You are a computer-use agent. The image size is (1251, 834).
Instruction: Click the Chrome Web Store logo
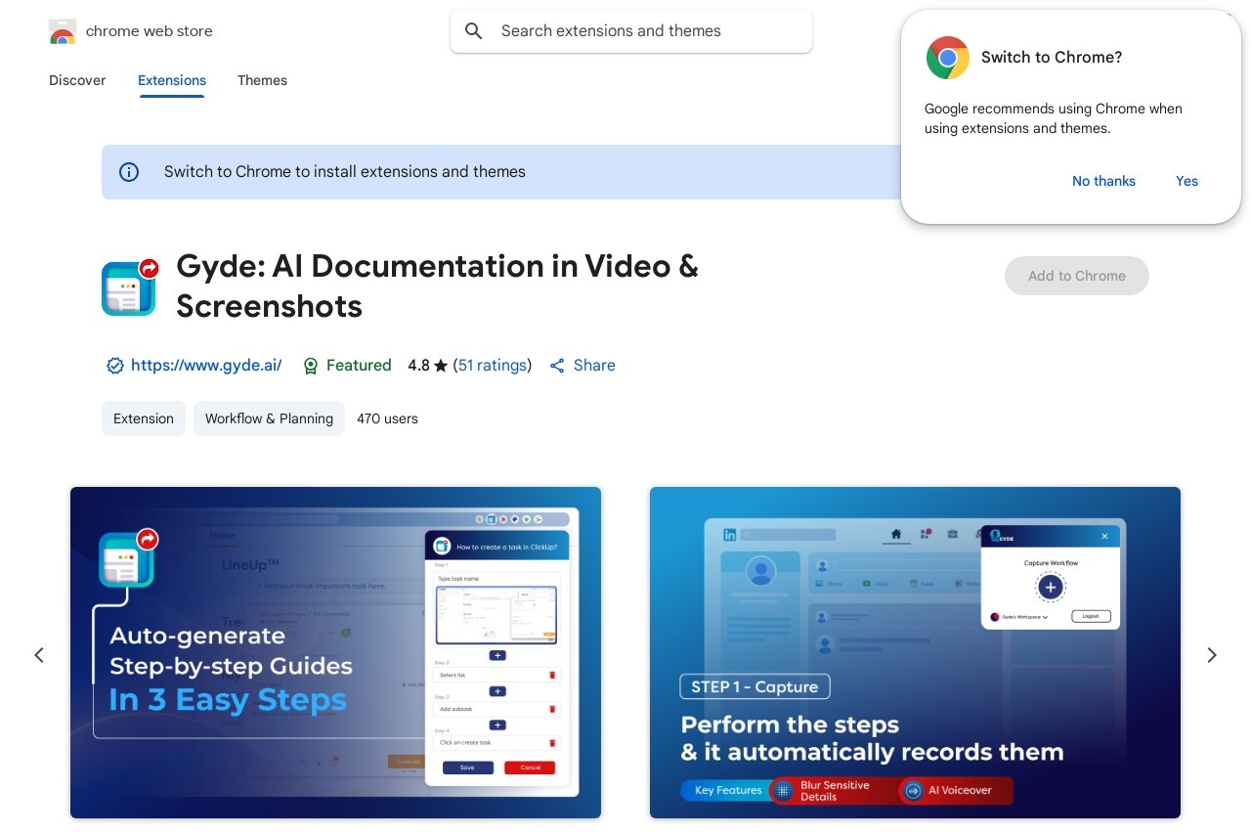(x=63, y=31)
